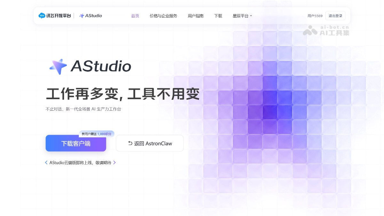Screen dimensions: 384x216
Task: Open the 用户5569 account name
Action: [x=315, y=16]
